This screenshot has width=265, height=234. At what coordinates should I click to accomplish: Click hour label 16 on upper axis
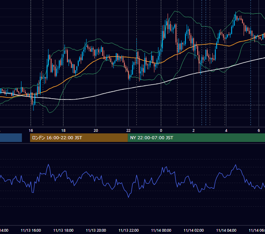pos(31,131)
